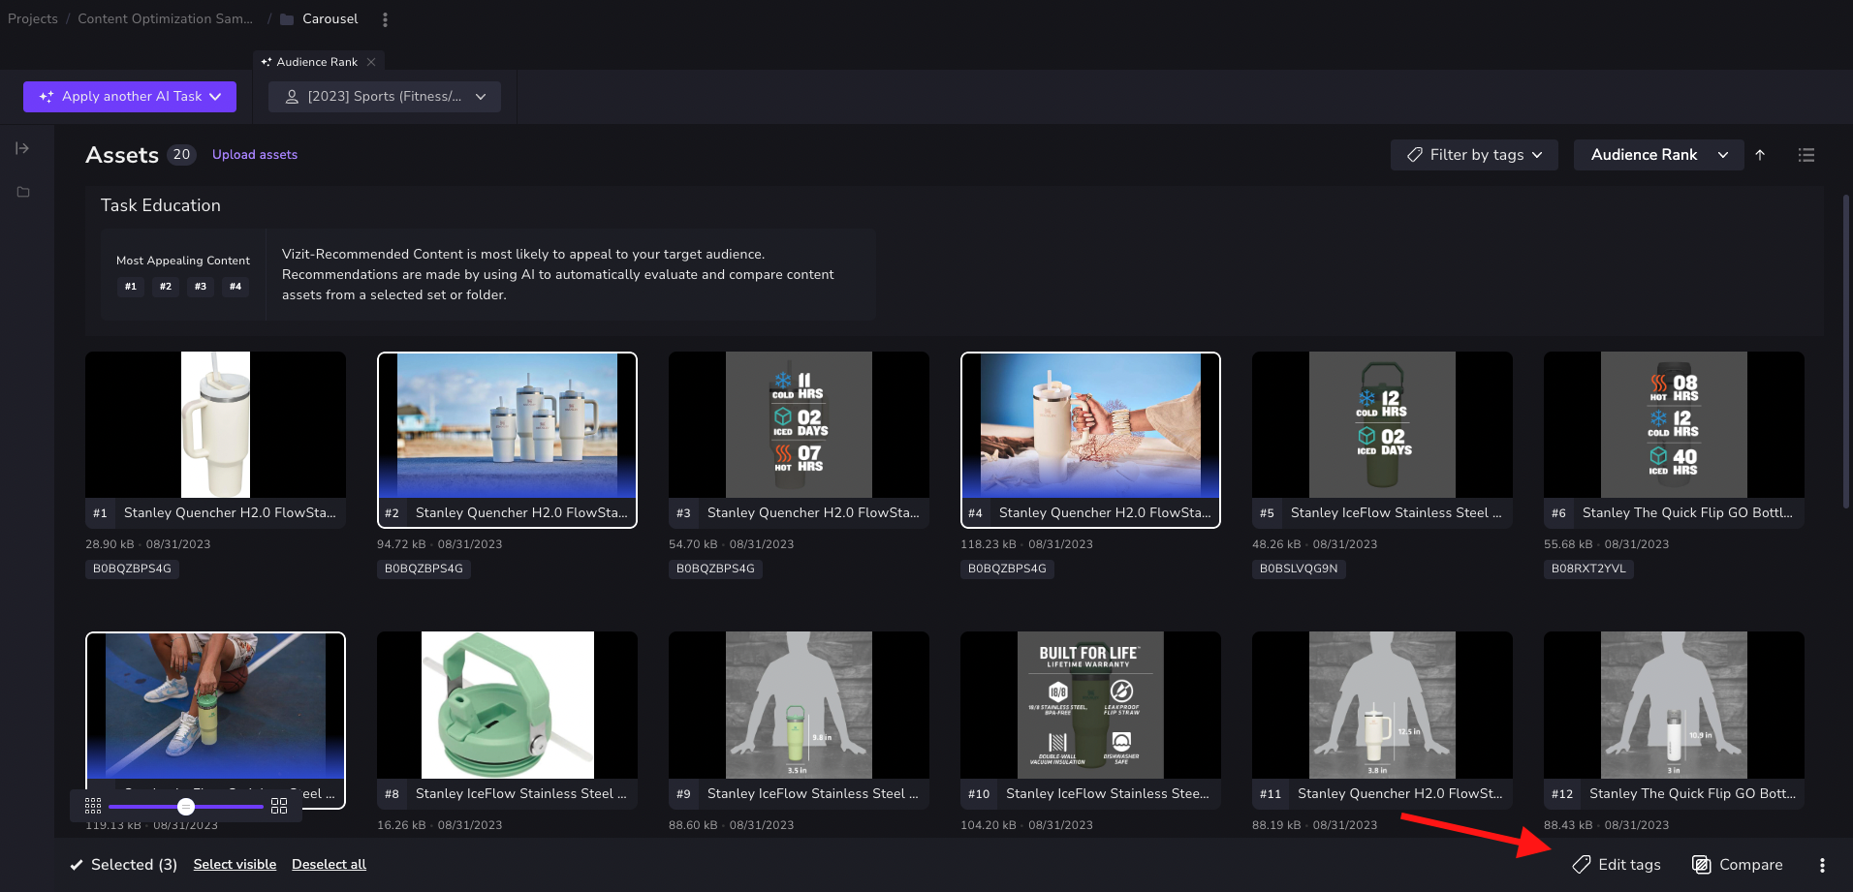Click the Upload assets link

tap(255, 155)
